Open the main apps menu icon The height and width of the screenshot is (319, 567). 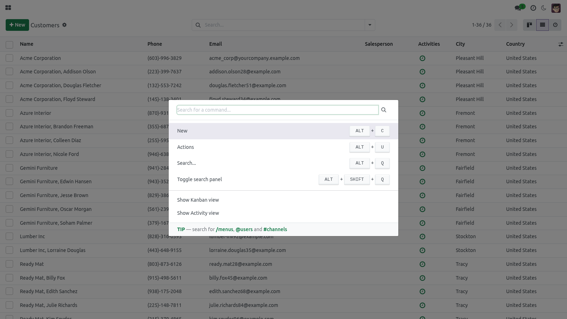click(8, 7)
